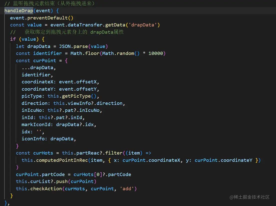The image size is (276, 206).
Task: Click curPoint.partCode assignment target
Action: [40, 175]
